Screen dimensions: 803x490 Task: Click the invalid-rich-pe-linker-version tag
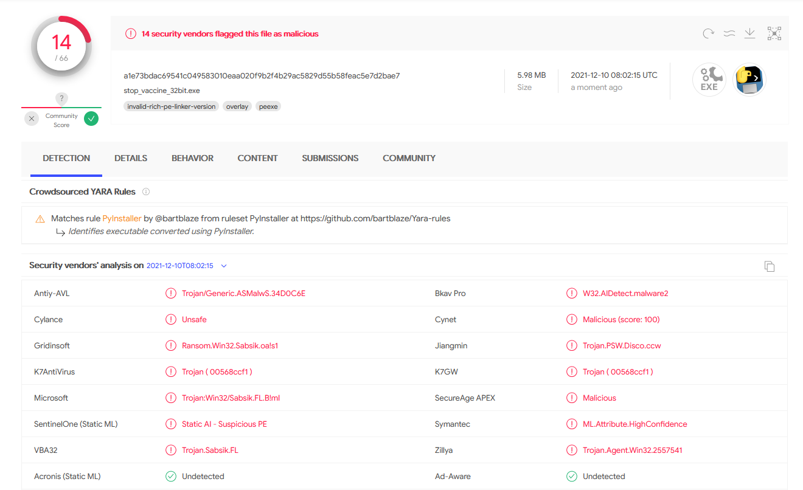tap(172, 106)
